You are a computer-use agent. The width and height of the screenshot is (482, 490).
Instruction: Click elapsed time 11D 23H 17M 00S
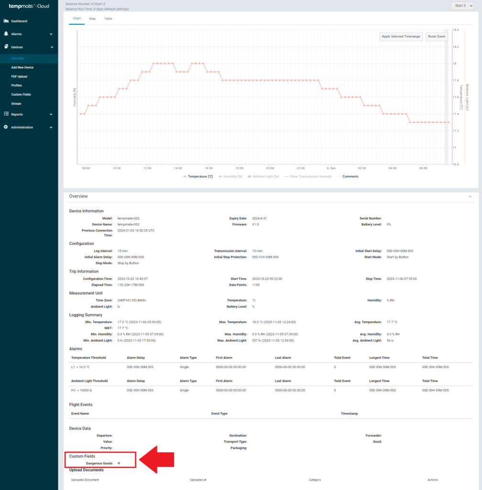click(x=131, y=285)
